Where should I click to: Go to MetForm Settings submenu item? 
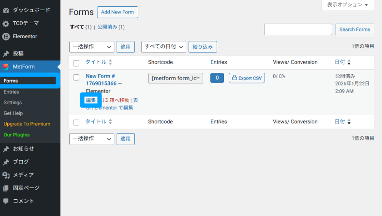(x=13, y=102)
